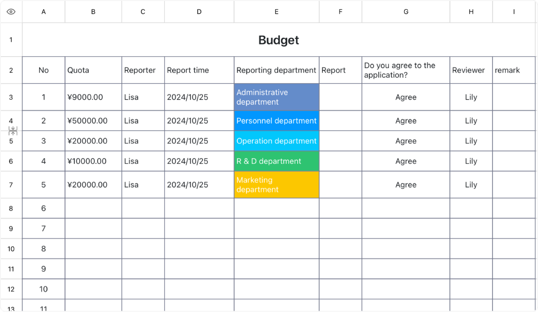538x312 pixels.
Task: Select row 8 header
Action: pos(11,208)
